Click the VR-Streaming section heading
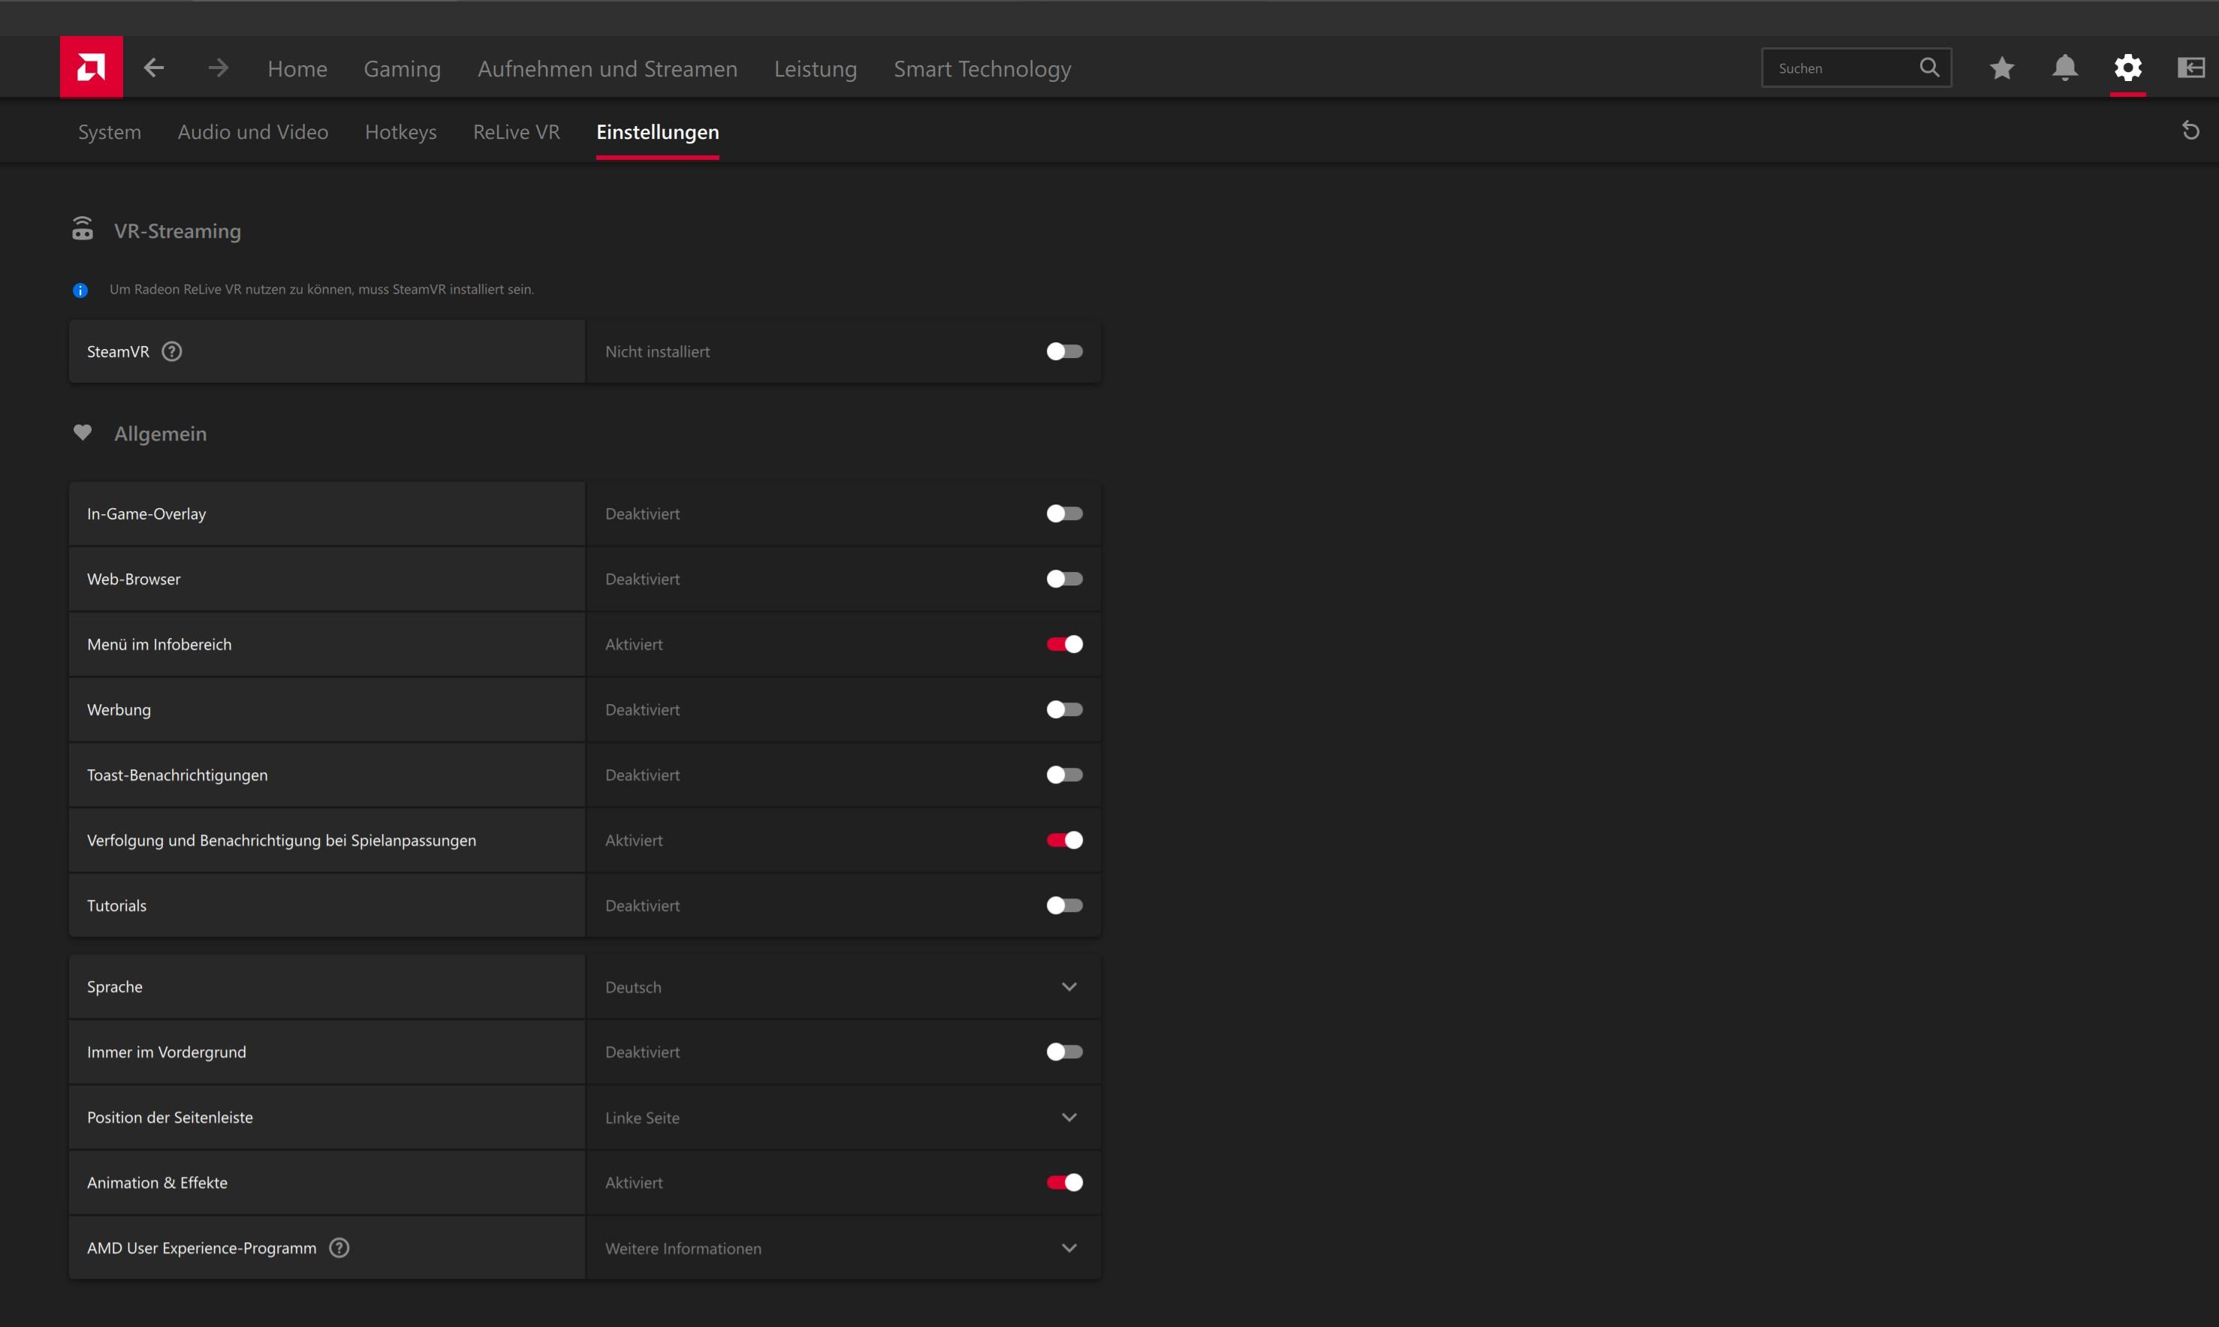2219x1327 pixels. coord(177,230)
